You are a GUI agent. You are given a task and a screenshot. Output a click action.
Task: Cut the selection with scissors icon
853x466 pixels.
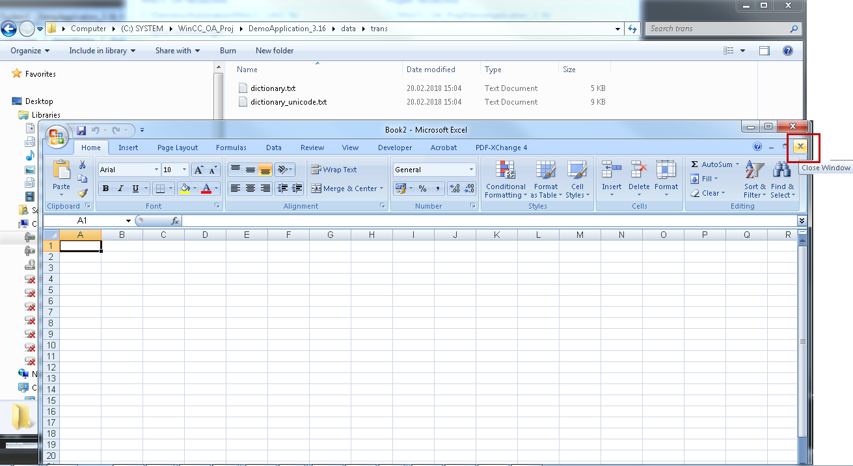(x=83, y=165)
